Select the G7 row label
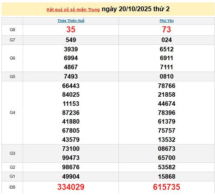215x195 pixels. tap(12, 40)
